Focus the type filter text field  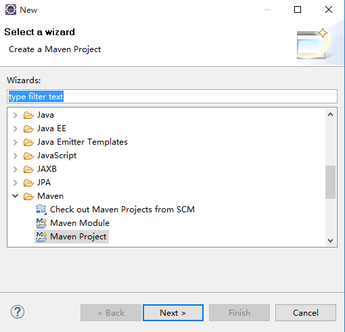[x=172, y=97]
